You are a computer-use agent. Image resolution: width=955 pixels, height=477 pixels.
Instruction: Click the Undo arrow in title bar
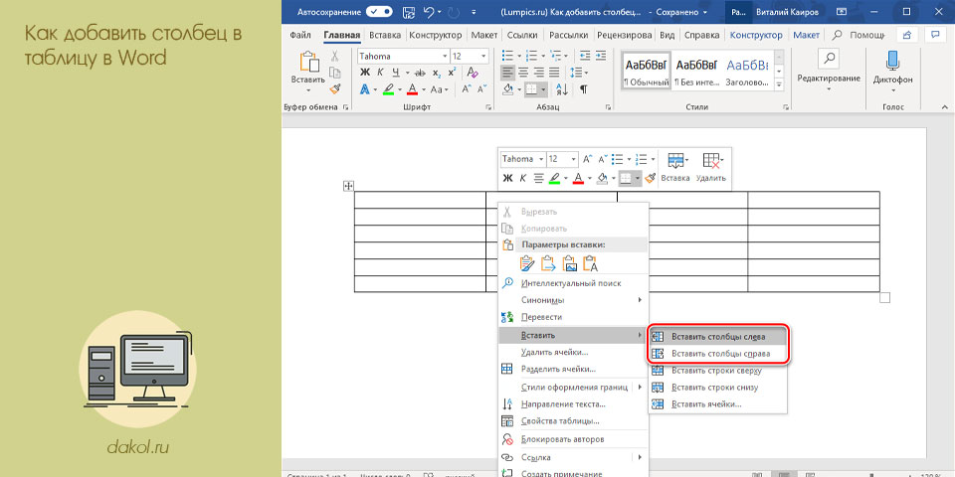428,11
